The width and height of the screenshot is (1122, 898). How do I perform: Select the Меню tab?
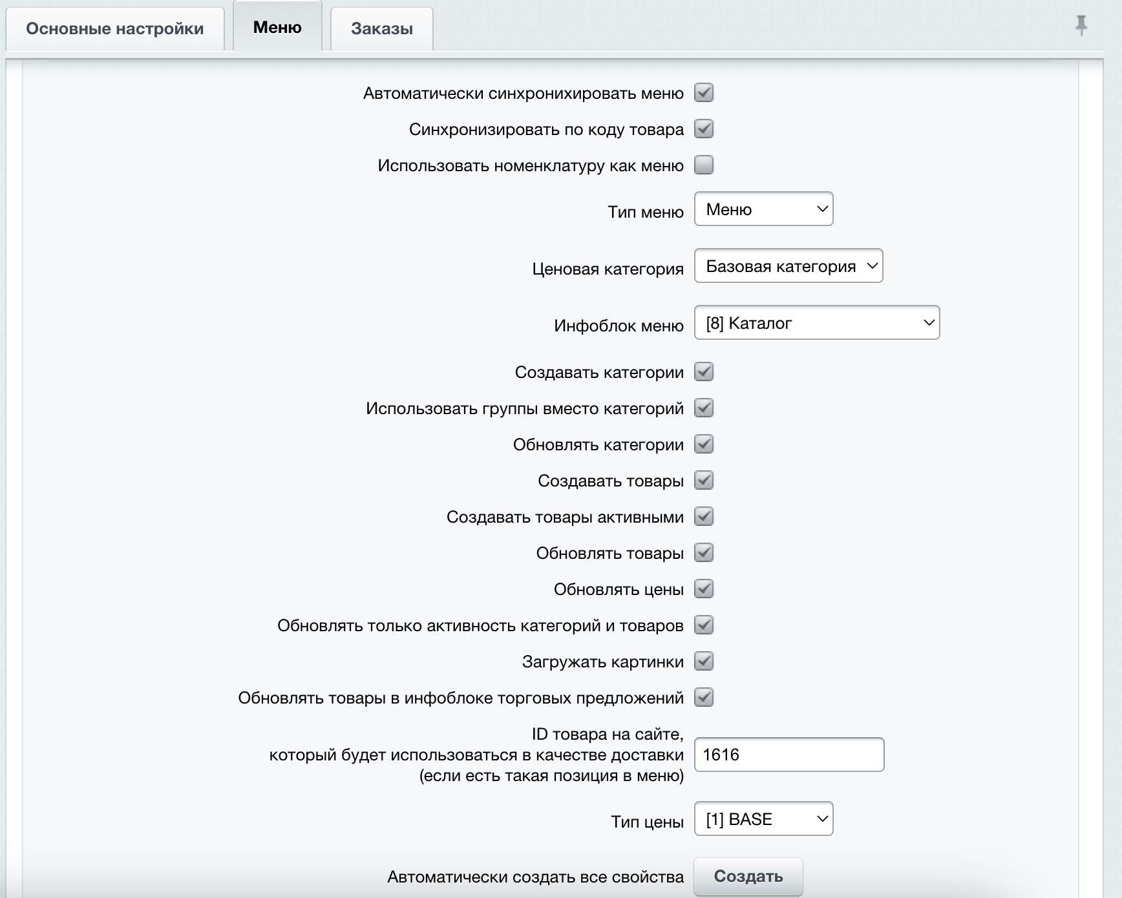point(277,27)
